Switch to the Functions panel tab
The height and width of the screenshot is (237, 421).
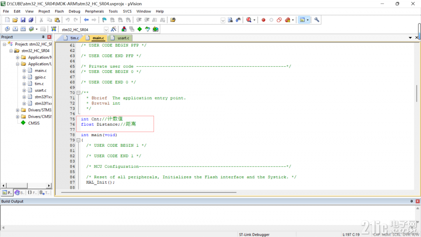pos(32,193)
